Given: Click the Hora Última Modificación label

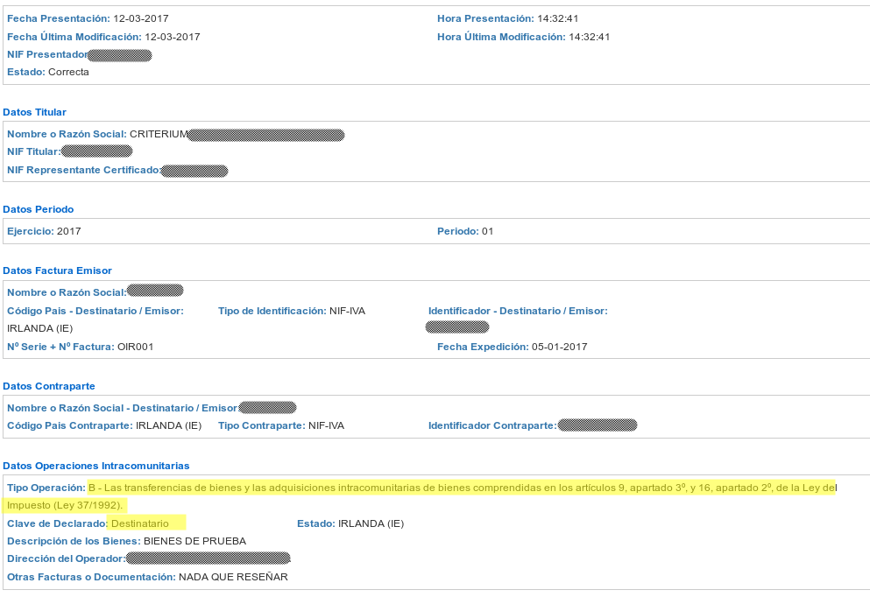Looking at the screenshot, I should point(501,37).
